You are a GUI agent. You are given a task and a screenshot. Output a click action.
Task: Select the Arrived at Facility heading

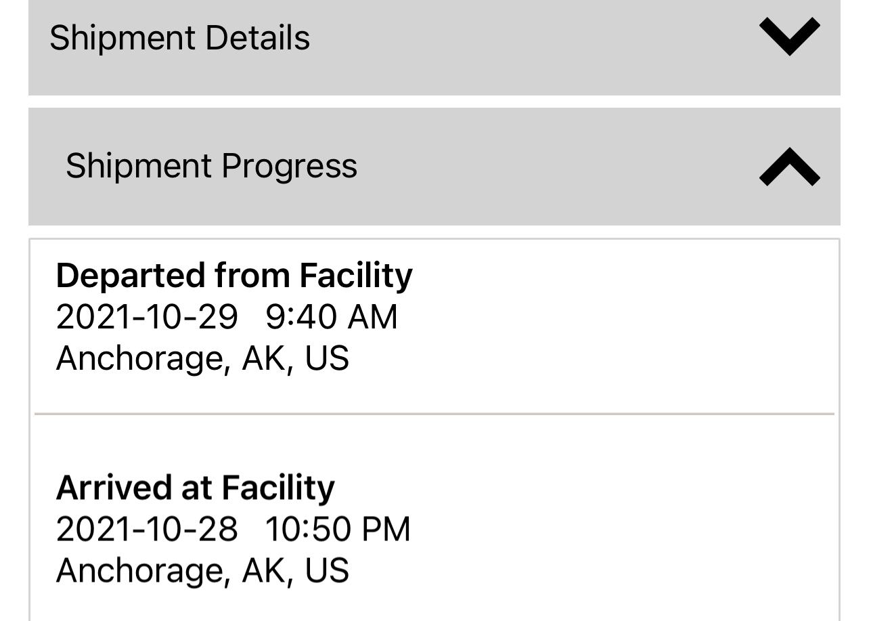[x=195, y=488]
